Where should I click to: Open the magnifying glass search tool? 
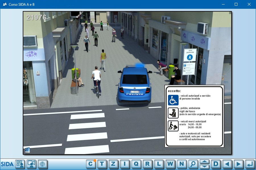[193, 164]
